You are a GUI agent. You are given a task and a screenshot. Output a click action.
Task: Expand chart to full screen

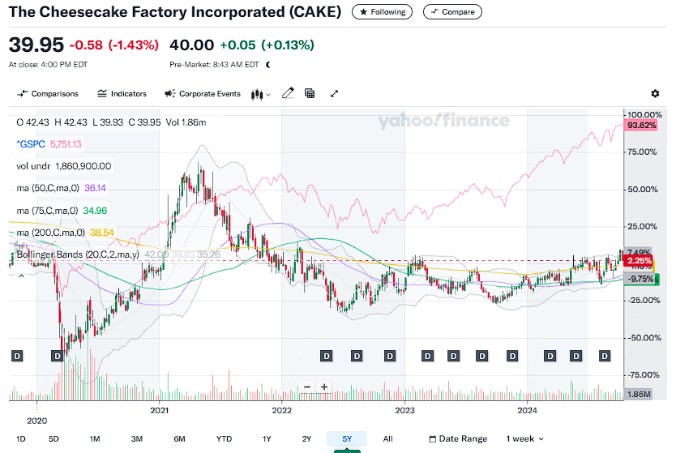(334, 94)
